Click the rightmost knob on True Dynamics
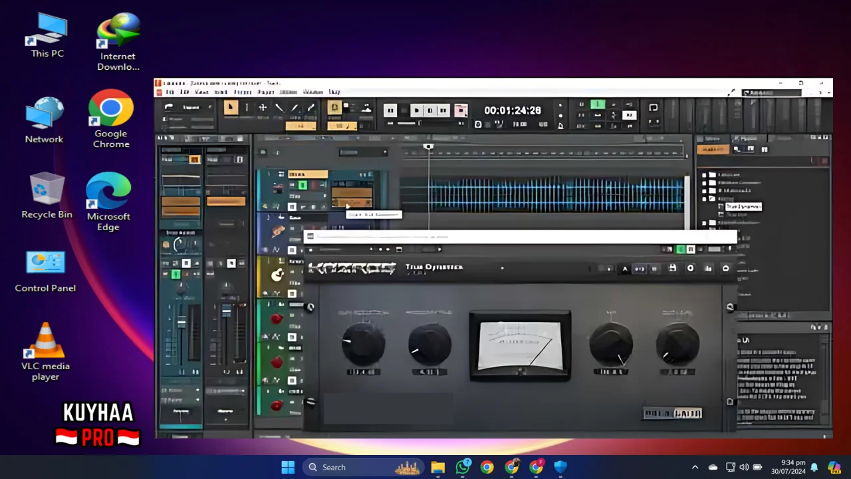Viewport: 851px width, 479px height. coord(677,344)
